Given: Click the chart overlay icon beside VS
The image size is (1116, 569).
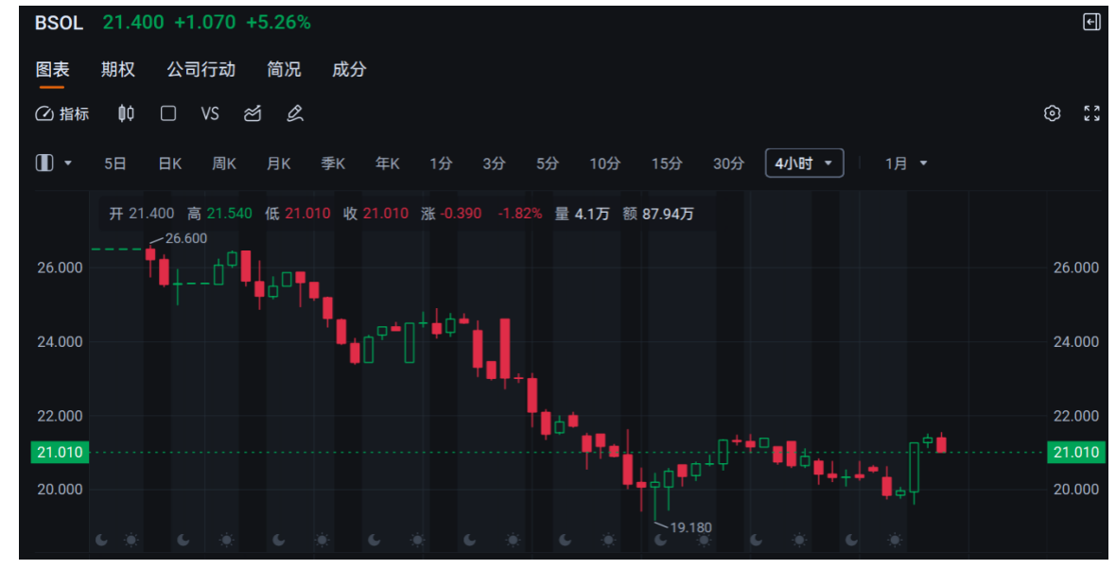Looking at the screenshot, I should point(253,113).
